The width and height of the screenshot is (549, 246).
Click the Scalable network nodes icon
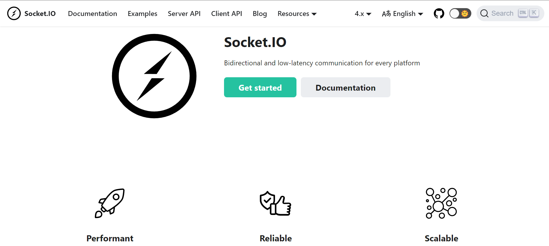click(441, 203)
